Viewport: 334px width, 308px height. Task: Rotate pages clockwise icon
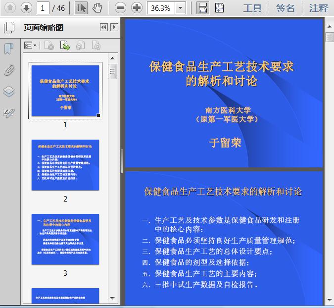coord(96,46)
